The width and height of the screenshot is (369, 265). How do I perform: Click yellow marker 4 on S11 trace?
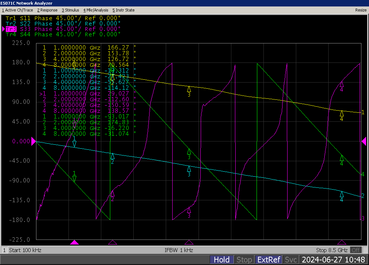342,113
